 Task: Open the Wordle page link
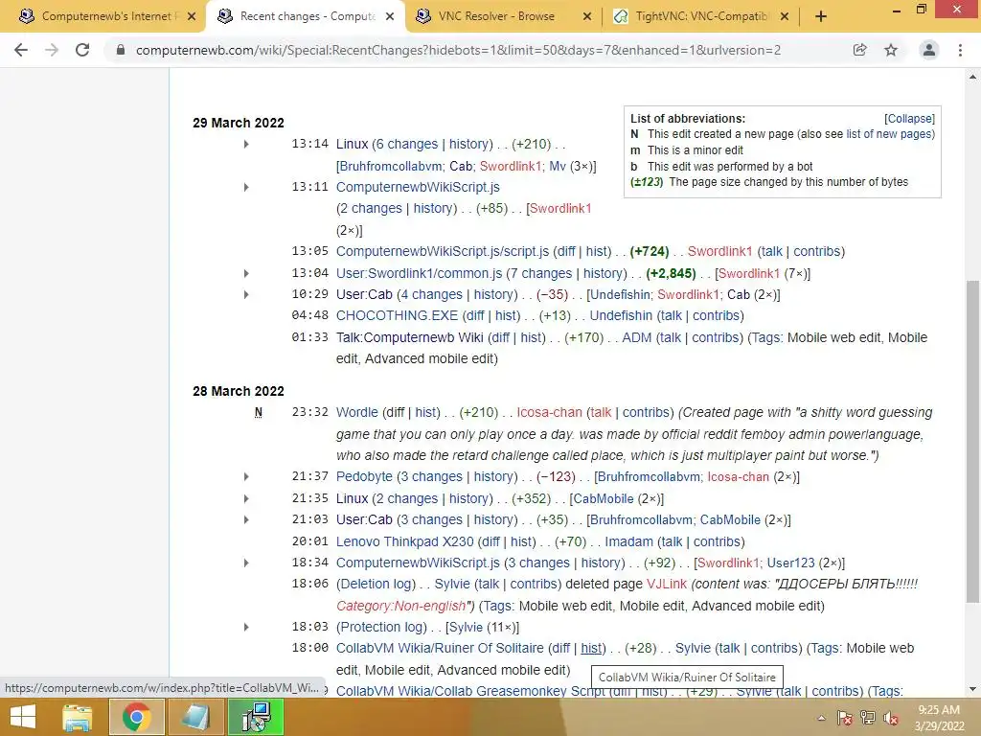click(357, 412)
